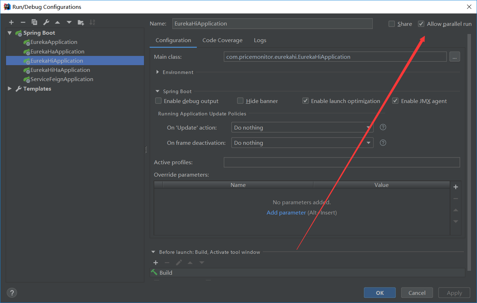This screenshot has width=477, height=303.
Task: Select ServiceFeignApplication configuration
Action: [62, 79]
